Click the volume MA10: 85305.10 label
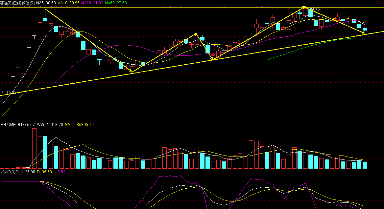384x209 pixels. point(79,125)
